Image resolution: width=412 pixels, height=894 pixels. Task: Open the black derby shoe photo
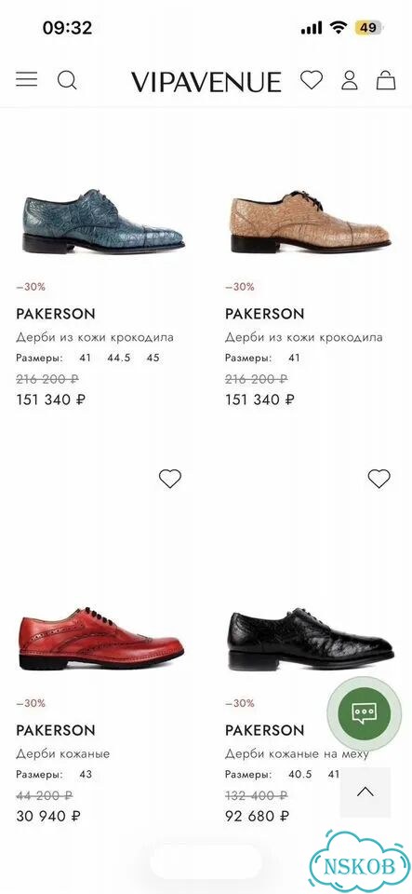coord(310,639)
